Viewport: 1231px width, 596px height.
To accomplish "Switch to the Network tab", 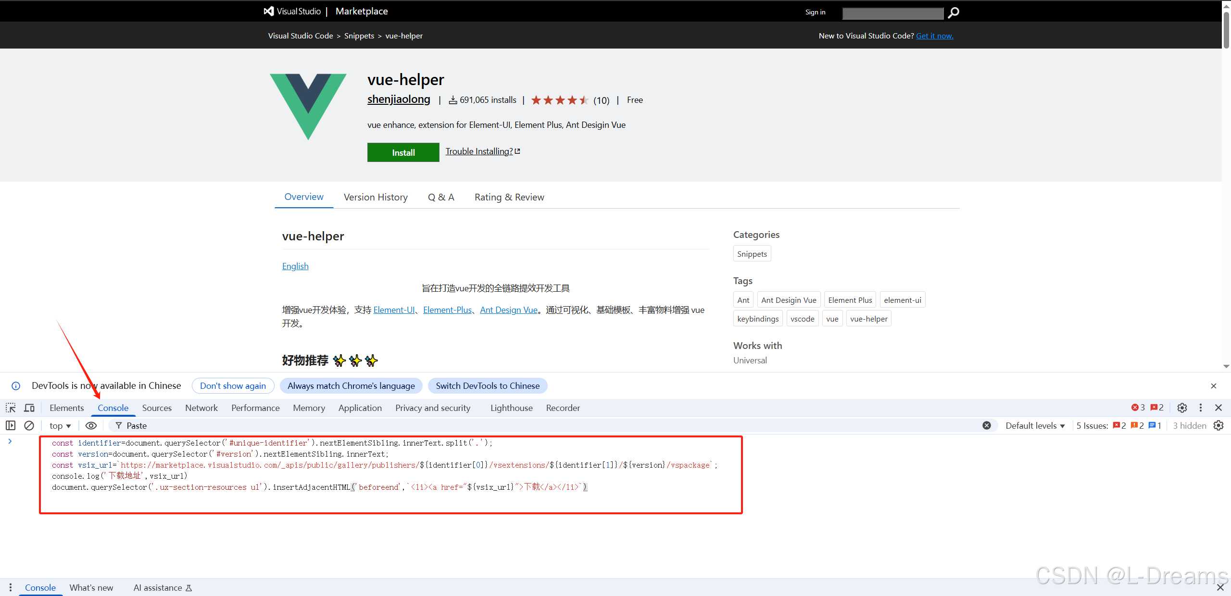I will tap(201, 408).
